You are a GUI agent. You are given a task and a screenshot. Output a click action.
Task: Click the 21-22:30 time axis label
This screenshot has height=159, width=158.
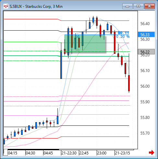69,153
